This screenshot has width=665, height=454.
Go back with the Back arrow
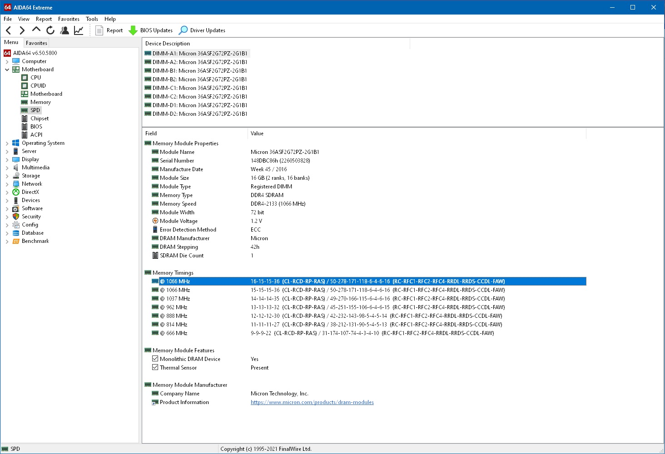(9, 30)
